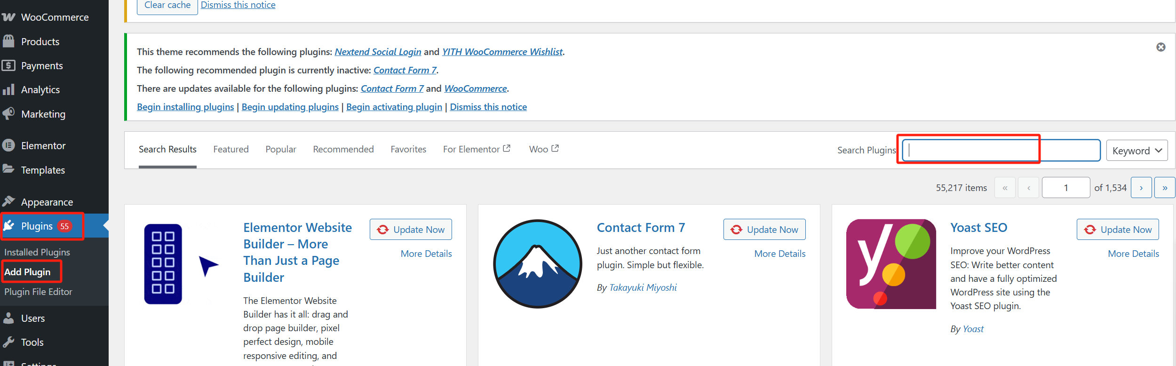View More Details for Elementor

426,254
